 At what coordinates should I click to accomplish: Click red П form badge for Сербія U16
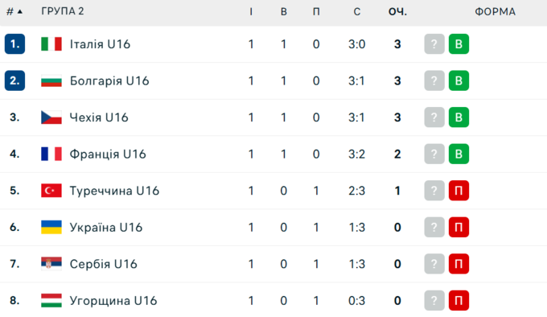(x=459, y=264)
